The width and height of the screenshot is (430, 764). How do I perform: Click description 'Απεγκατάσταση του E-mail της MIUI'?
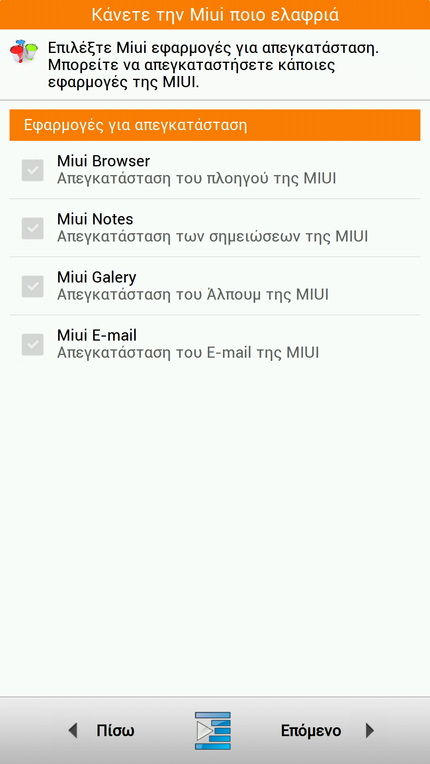pos(188,353)
